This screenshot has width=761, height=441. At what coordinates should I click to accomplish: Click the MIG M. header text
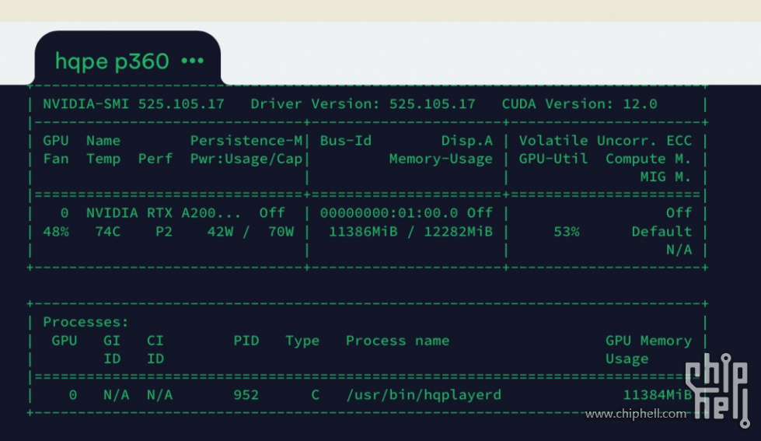point(666,177)
